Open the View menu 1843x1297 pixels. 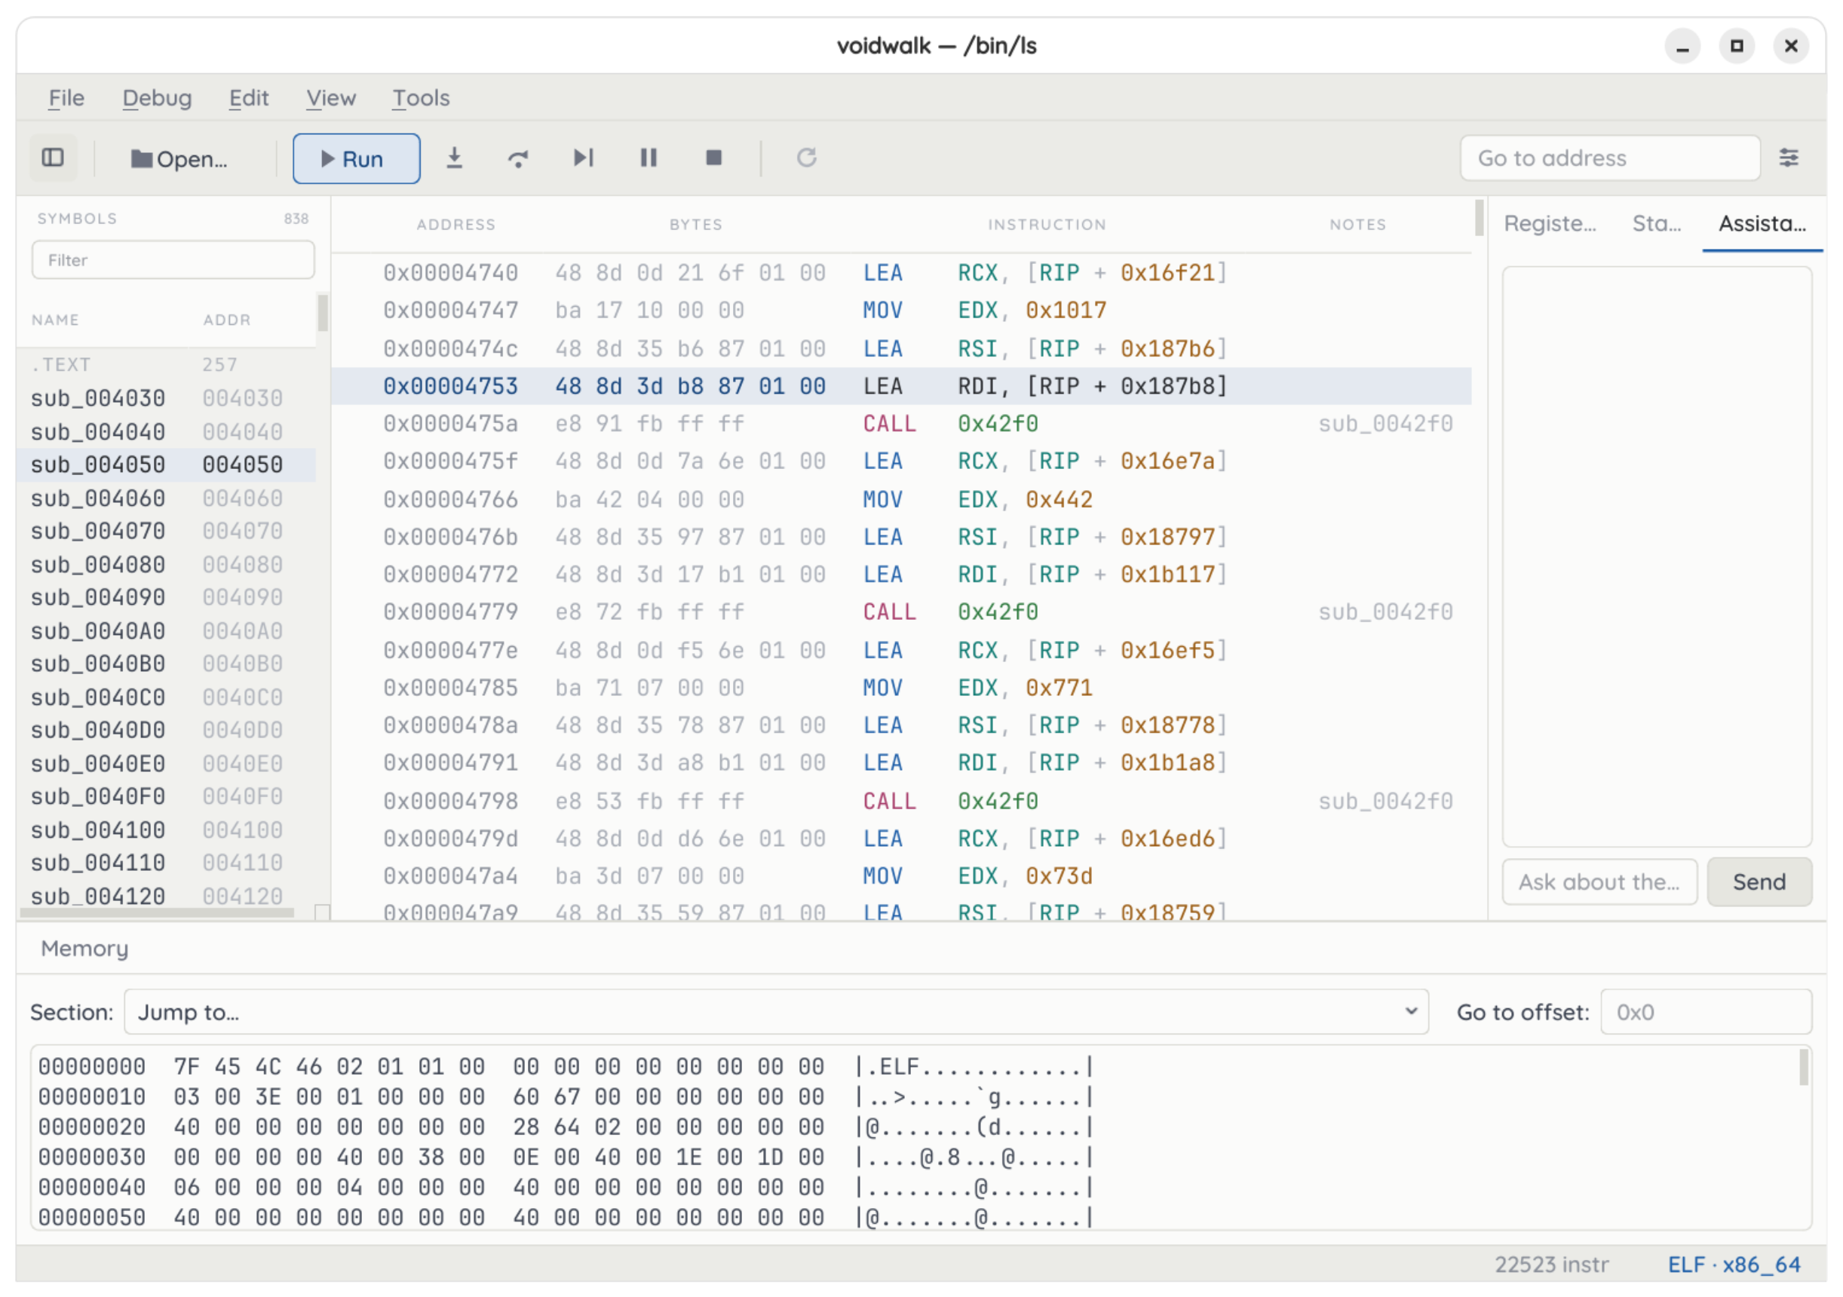[331, 98]
